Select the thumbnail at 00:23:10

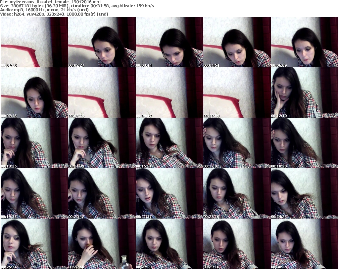point(237,194)
